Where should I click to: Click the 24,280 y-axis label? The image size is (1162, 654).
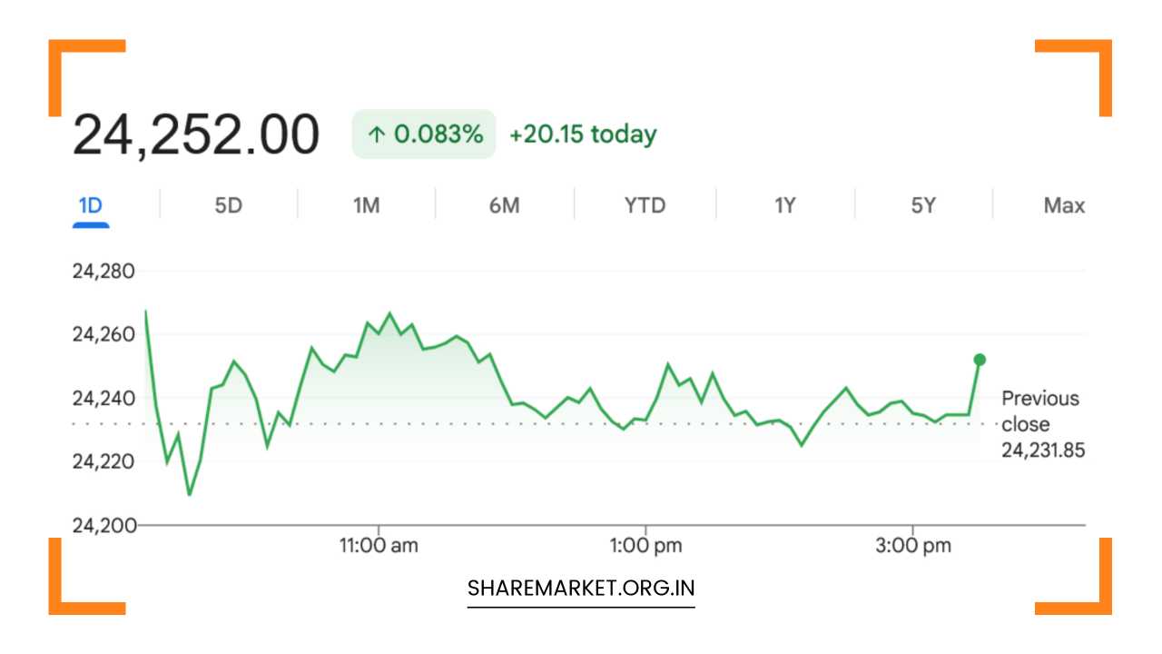tap(103, 272)
